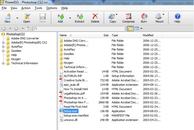Screen dimensions: 194x130
Task: Burn the image with Burn icon
Action: [144, 16]
